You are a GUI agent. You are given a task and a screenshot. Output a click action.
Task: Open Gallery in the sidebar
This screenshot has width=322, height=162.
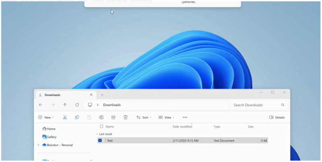point(49,137)
